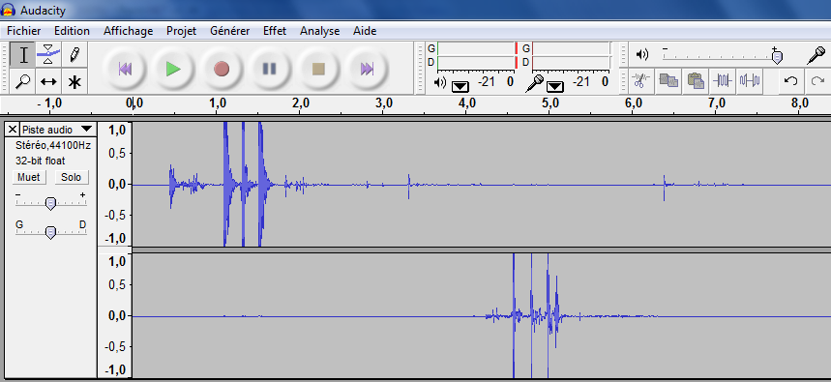This screenshot has height=382, width=831.
Task: Open the input meter dropdown arrow
Action: (555, 86)
